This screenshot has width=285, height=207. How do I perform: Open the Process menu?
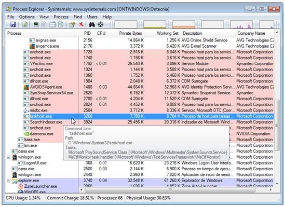61,17
